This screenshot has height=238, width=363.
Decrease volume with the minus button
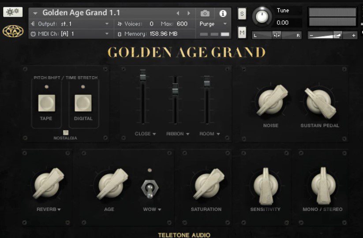[x=311, y=36]
